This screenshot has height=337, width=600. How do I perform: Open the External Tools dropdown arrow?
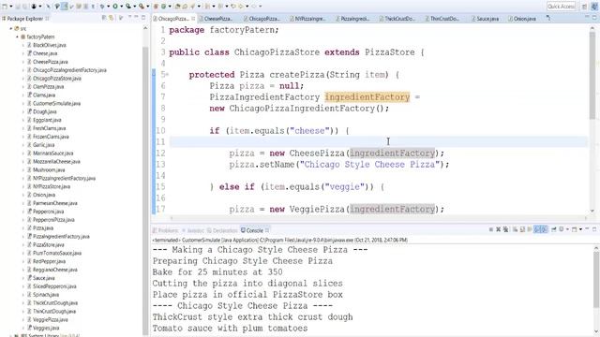tap(148, 7)
